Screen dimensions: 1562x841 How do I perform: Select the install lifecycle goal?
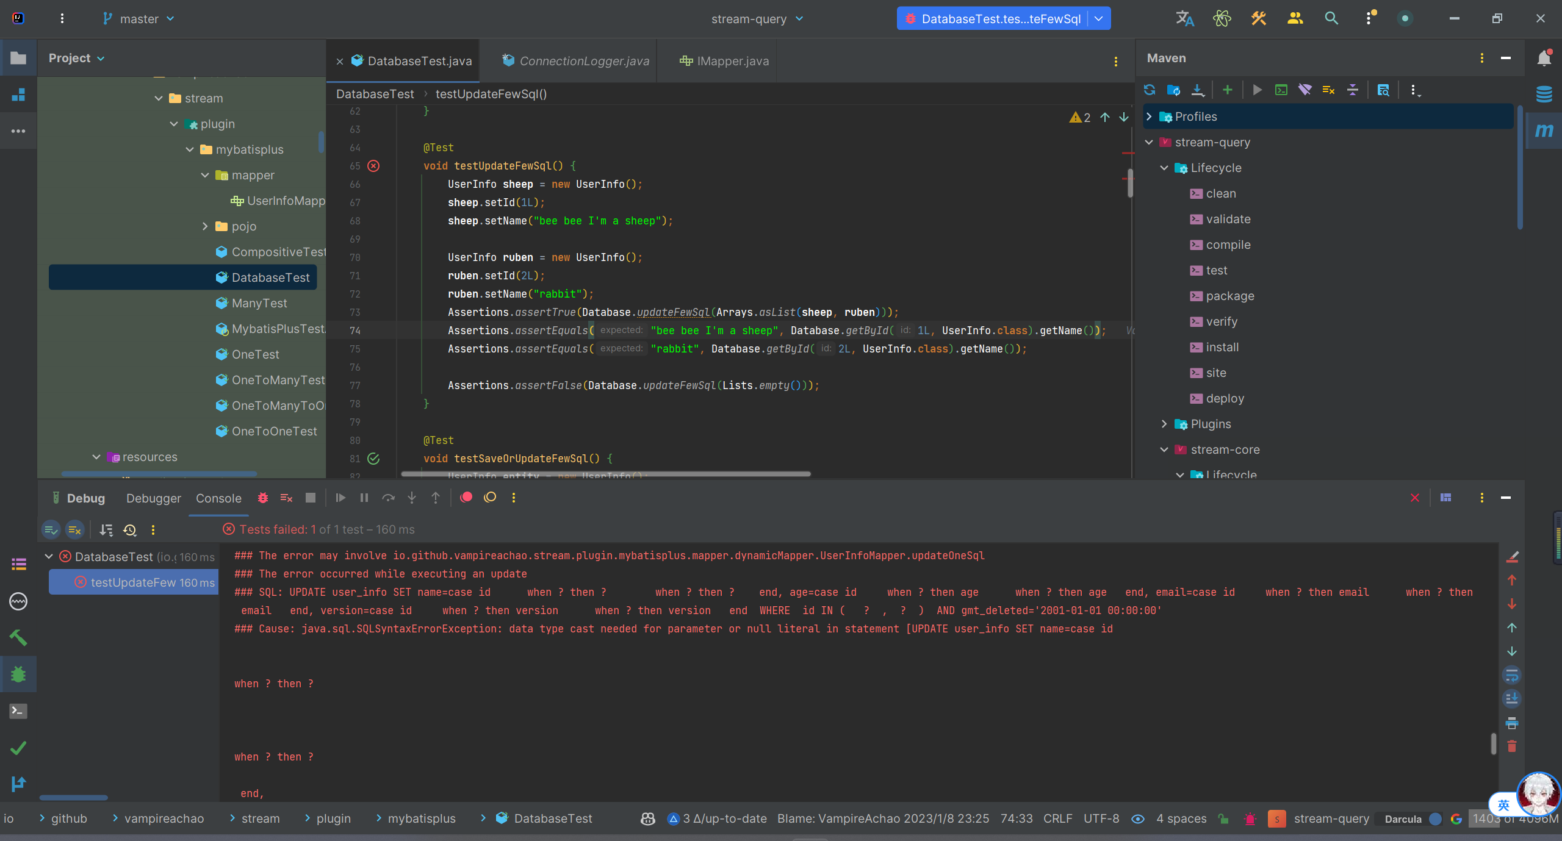[x=1222, y=347]
